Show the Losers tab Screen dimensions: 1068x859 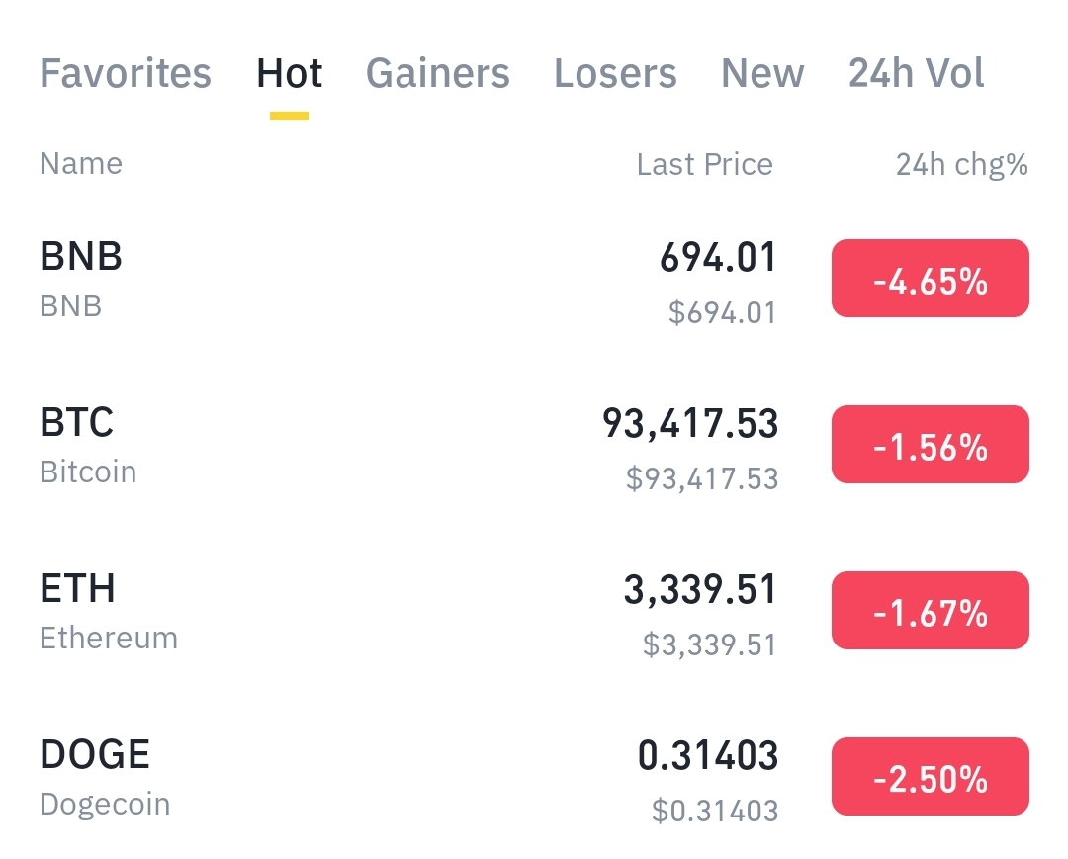615,74
